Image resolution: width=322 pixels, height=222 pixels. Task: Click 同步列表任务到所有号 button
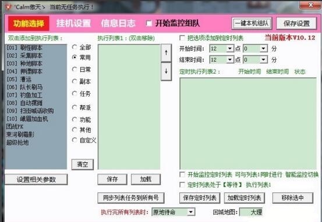[x=131, y=198]
